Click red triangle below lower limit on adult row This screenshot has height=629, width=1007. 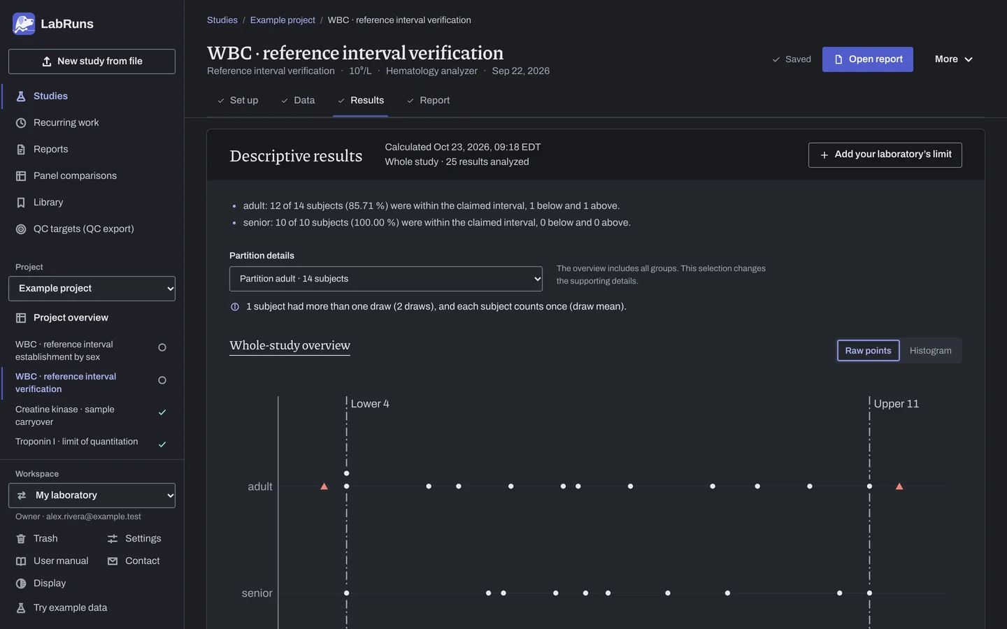[x=324, y=486]
